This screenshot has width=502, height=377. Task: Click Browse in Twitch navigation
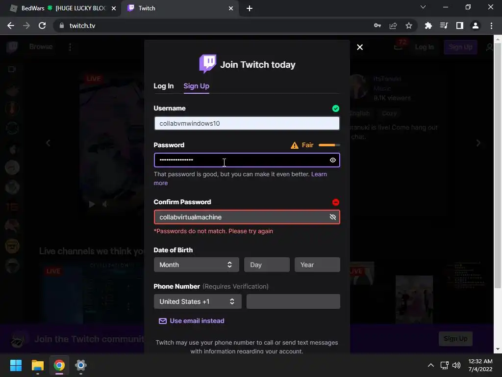point(41,47)
